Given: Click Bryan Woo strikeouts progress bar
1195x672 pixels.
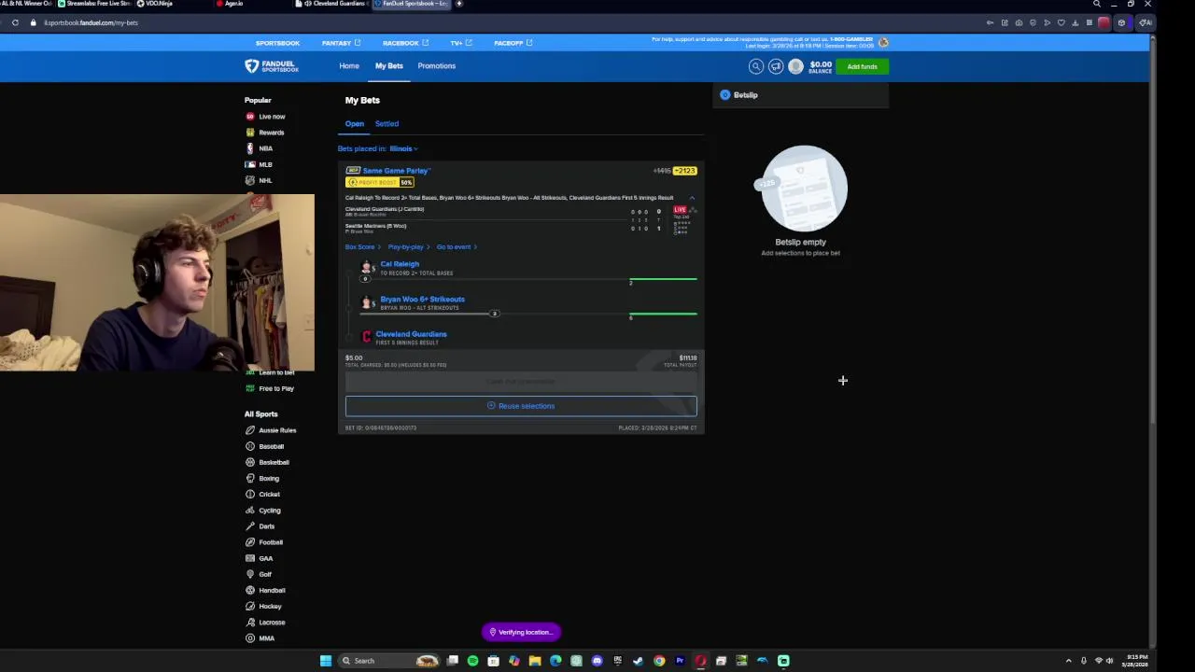Looking at the screenshot, I should (x=530, y=315).
